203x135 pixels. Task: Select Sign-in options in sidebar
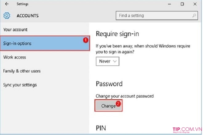pos(45,43)
